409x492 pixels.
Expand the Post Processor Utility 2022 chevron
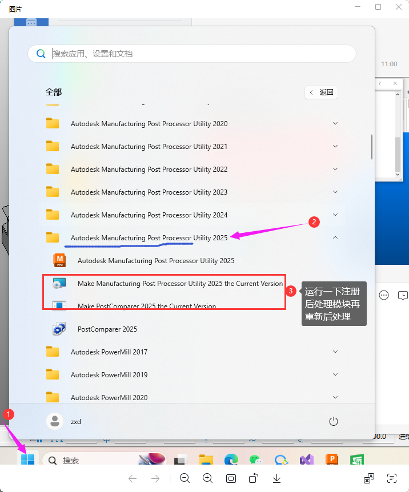(x=335, y=169)
